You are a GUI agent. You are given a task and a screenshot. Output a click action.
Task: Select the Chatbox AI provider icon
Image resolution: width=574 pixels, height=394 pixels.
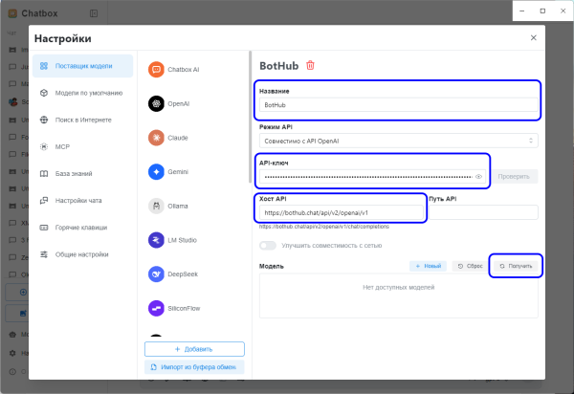click(x=156, y=69)
